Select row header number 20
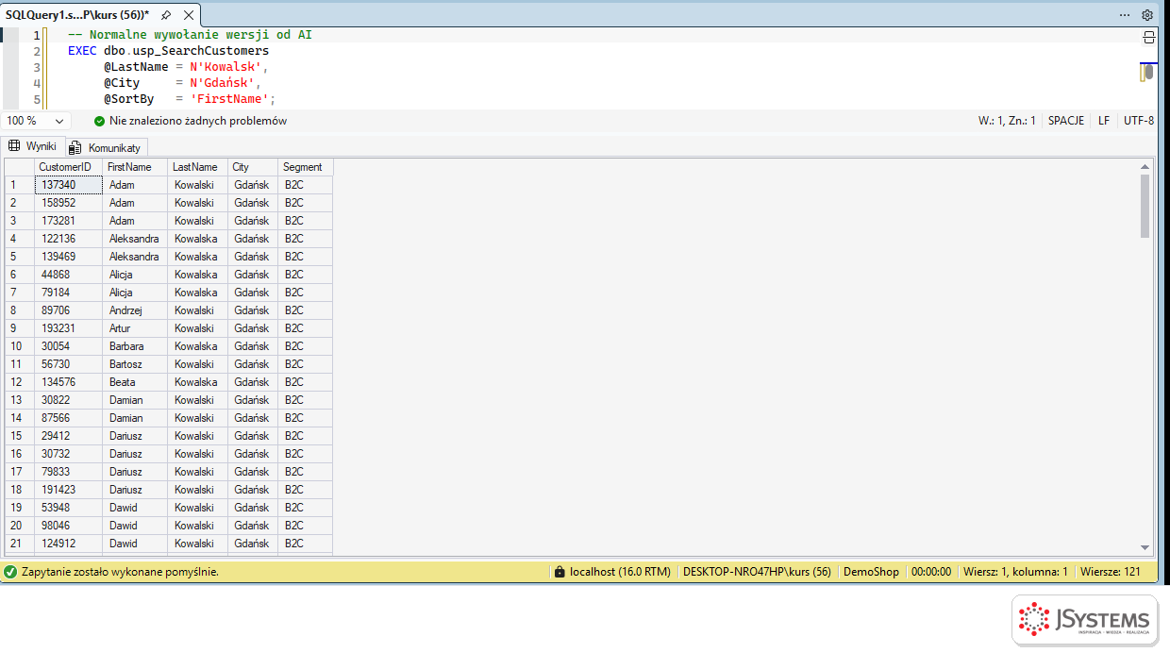Image resolution: width=1170 pixels, height=653 pixels. pos(20,526)
